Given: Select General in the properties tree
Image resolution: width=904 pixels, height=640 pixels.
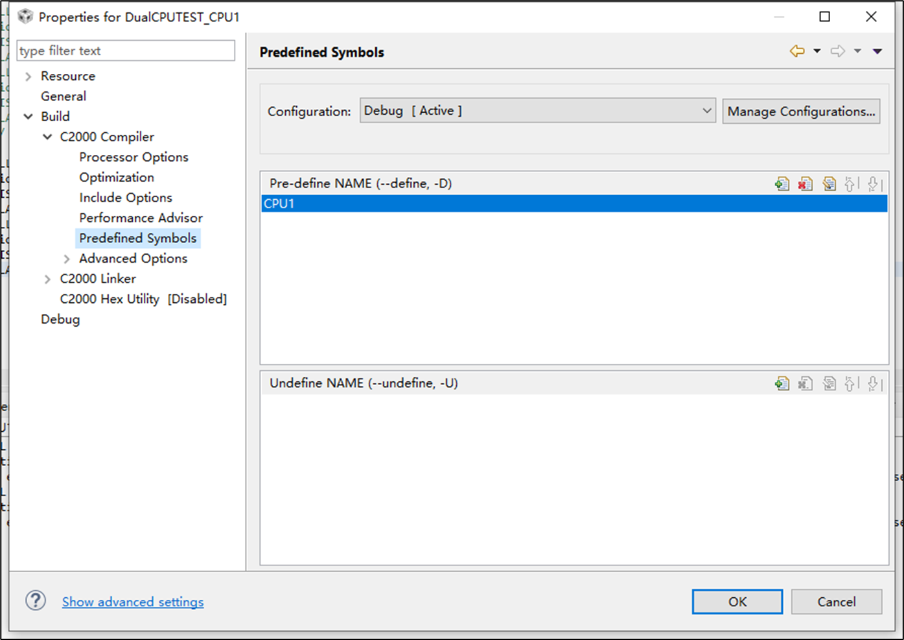Looking at the screenshot, I should click(x=64, y=96).
